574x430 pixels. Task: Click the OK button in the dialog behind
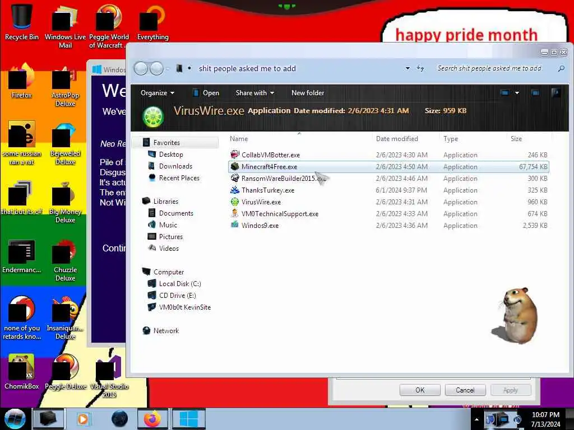pos(420,390)
